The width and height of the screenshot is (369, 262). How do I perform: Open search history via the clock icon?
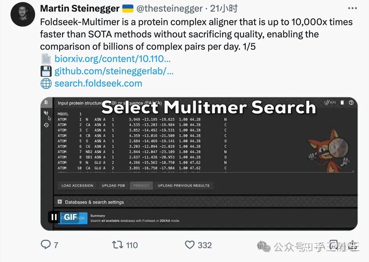click(x=46, y=125)
